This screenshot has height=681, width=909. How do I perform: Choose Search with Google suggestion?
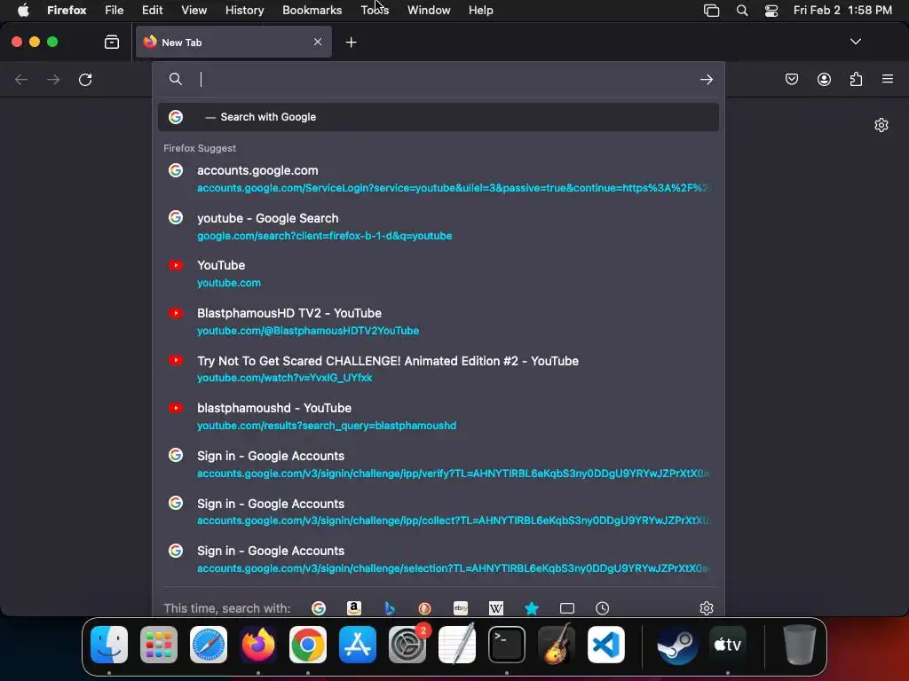(x=439, y=117)
